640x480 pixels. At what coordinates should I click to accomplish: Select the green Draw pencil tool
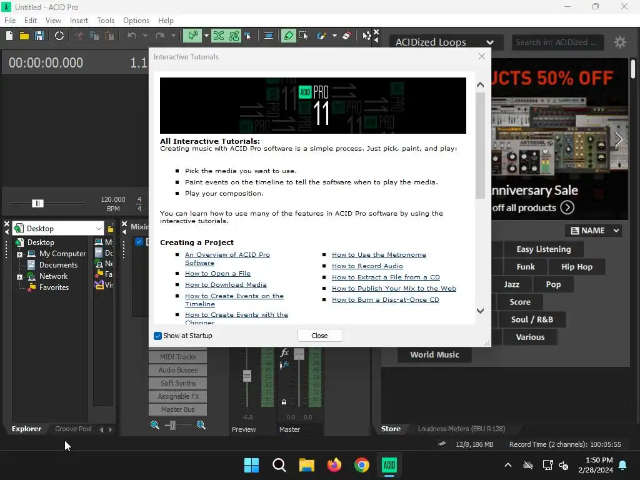(x=288, y=36)
